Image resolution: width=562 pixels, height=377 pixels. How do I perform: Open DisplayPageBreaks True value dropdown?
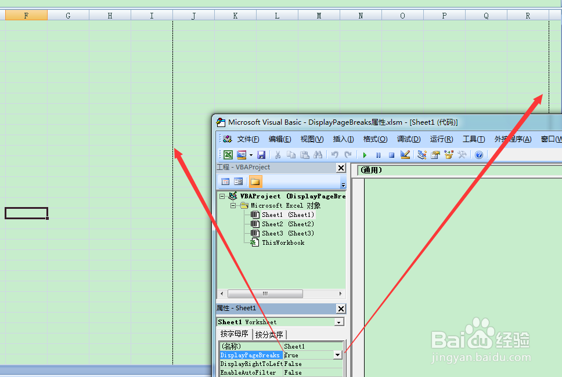tap(337, 355)
